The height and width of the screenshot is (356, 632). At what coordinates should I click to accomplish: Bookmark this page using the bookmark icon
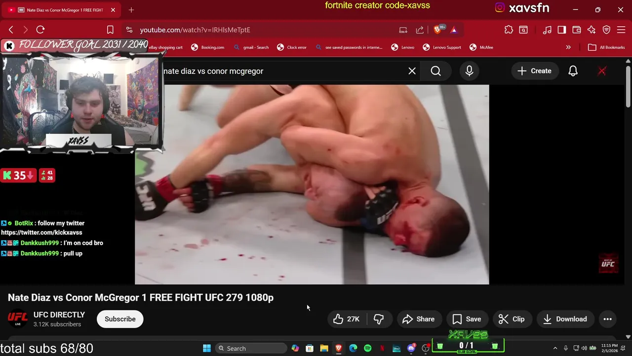coord(110,30)
